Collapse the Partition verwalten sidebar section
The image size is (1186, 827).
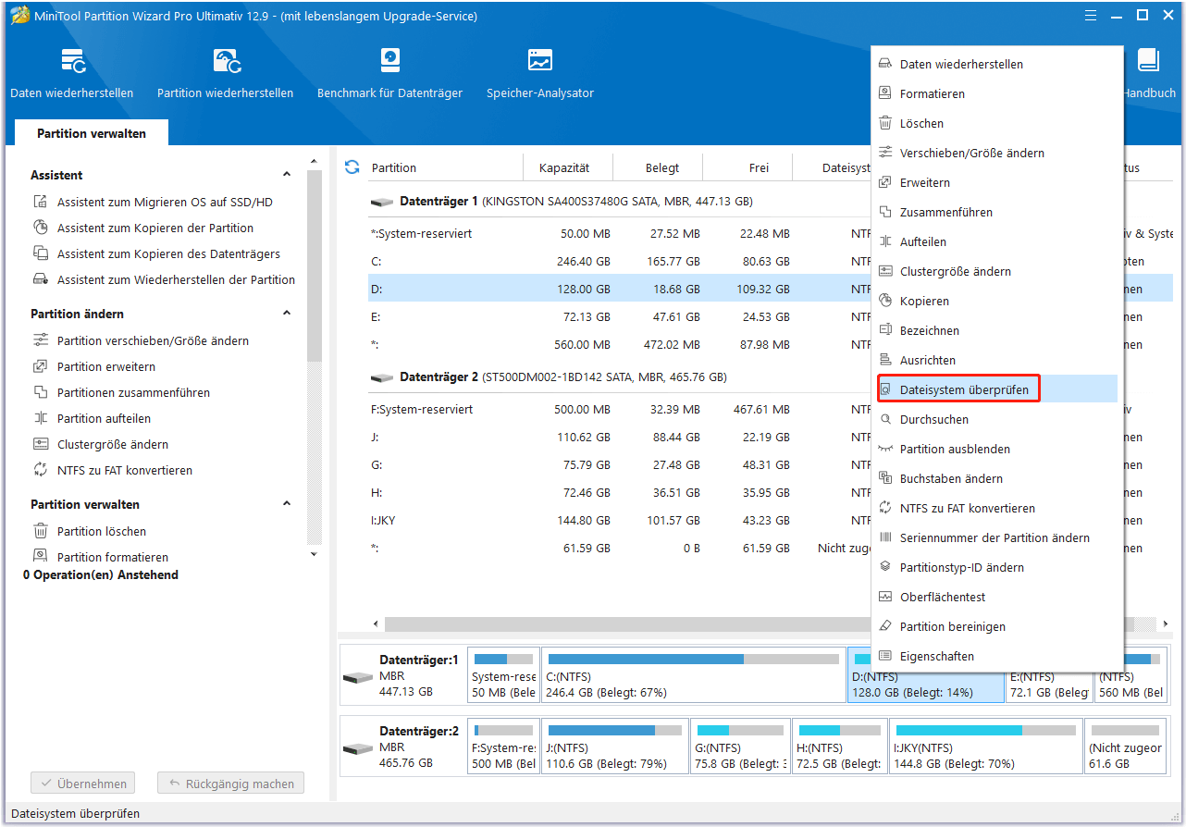pyautogui.click(x=287, y=504)
